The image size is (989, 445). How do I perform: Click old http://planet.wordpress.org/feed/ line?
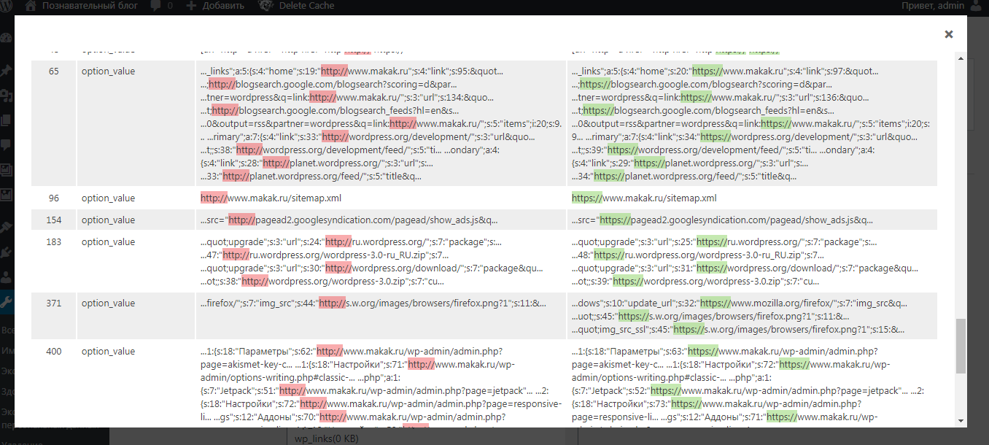pos(311,176)
